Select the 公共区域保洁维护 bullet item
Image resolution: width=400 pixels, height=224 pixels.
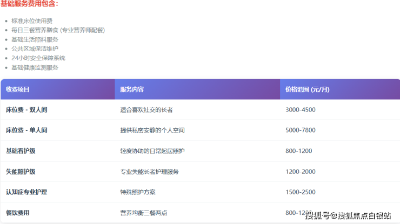tap(35, 48)
